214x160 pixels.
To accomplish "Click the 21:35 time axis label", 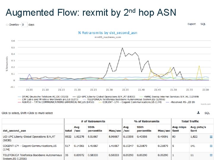I will 125,90.
